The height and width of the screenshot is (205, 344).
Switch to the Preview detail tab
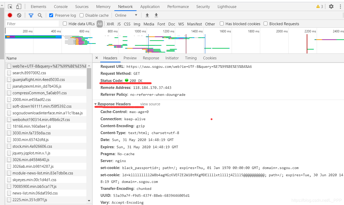click(x=130, y=58)
